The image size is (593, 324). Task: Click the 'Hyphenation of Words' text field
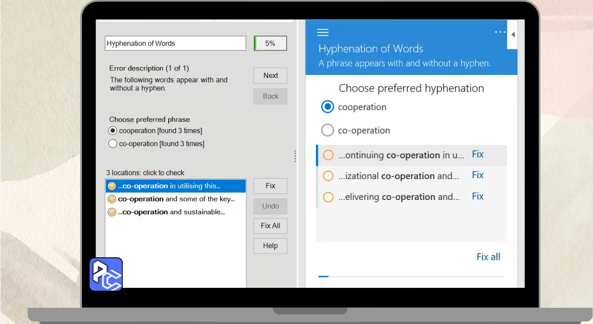[175, 44]
